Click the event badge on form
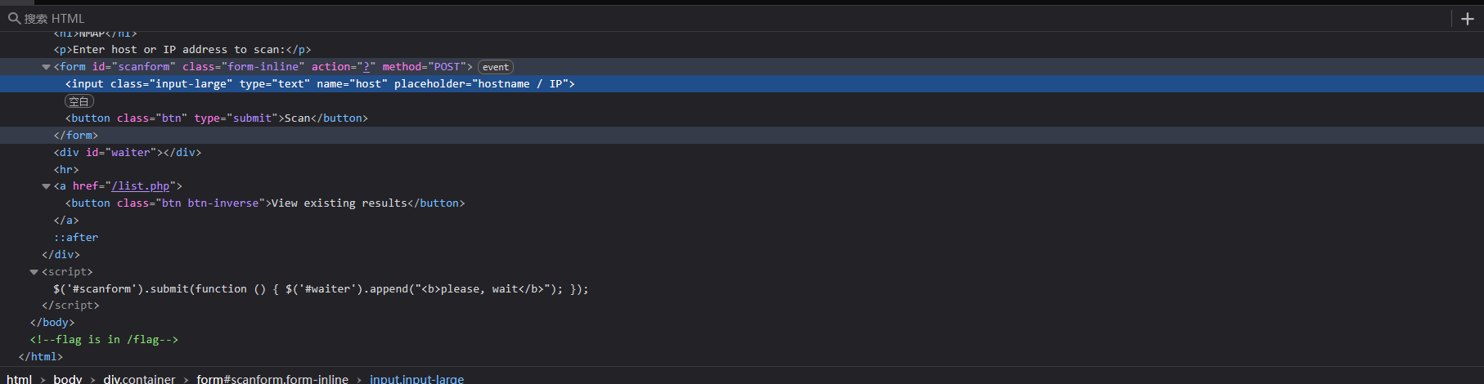 (496, 67)
